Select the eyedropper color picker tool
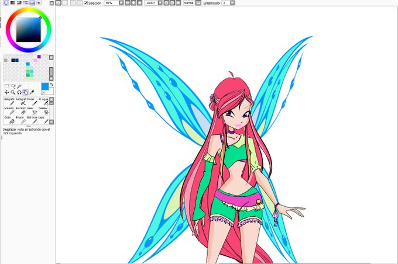 click(x=32, y=92)
